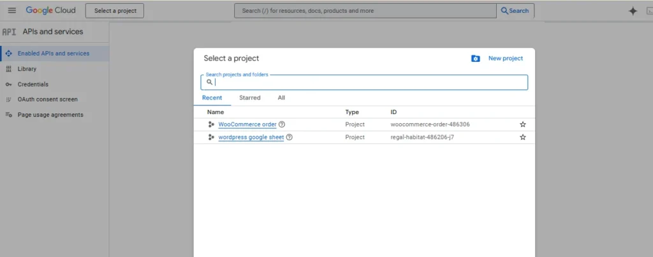Star the WooCommerce order project
Screen dimensions: 653x257
(523, 124)
